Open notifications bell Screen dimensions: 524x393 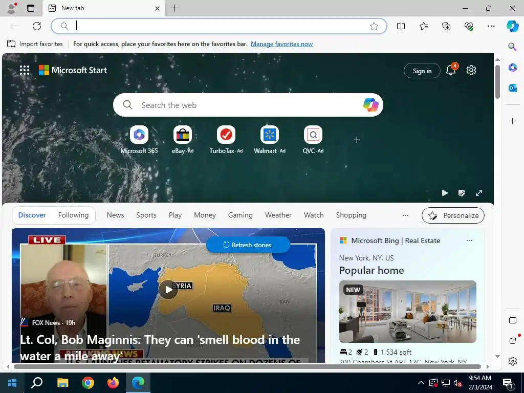point(451,70)
